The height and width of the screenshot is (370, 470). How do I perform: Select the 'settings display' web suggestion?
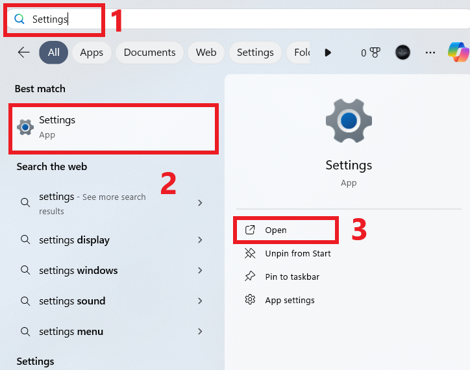(x=75, y=240)
